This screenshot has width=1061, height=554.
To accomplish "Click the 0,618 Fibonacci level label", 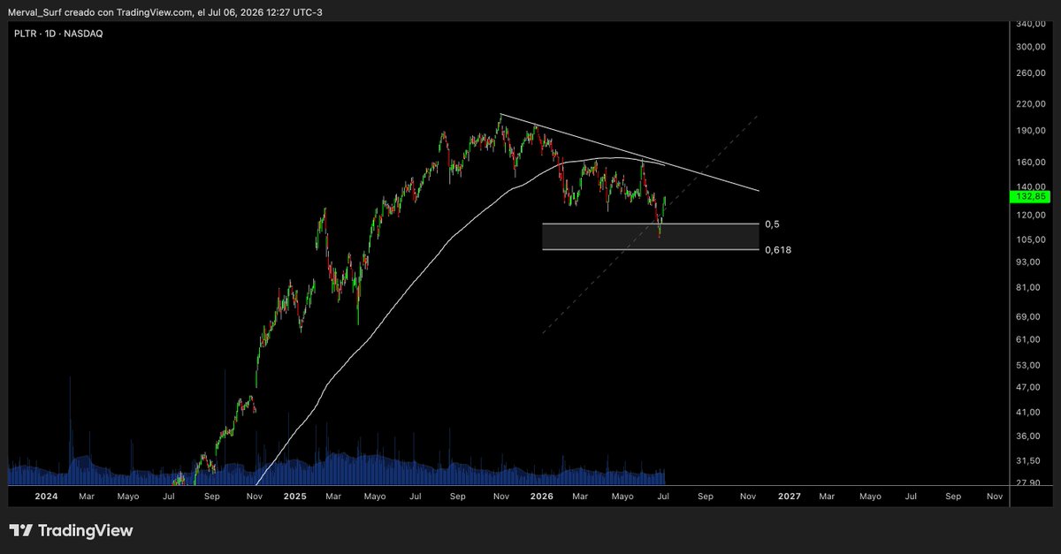I will (778, 250).
